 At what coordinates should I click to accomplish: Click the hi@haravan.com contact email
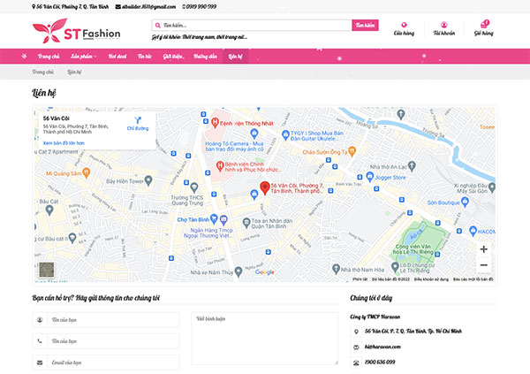[x=382, y=347]
